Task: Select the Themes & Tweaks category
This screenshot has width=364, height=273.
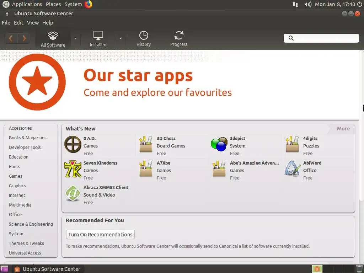Action: (x=26, y=243)
